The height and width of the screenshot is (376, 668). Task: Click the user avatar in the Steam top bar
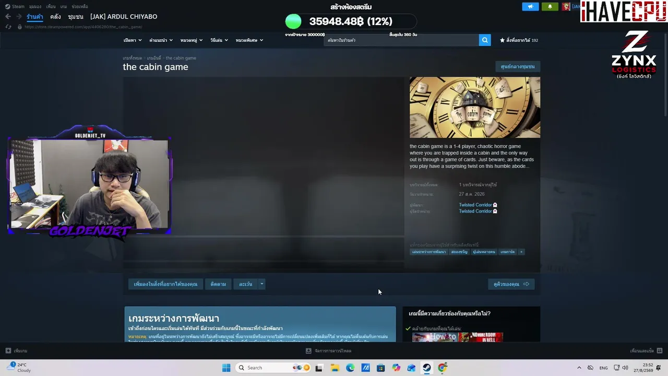[x=566, y=7]
